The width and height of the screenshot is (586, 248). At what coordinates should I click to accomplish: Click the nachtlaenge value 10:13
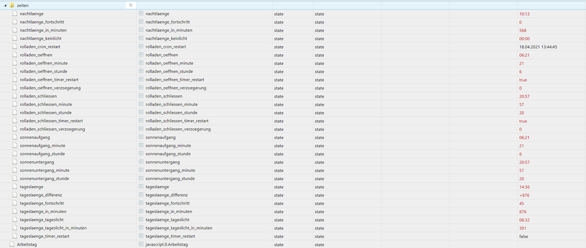pos(524,14)
